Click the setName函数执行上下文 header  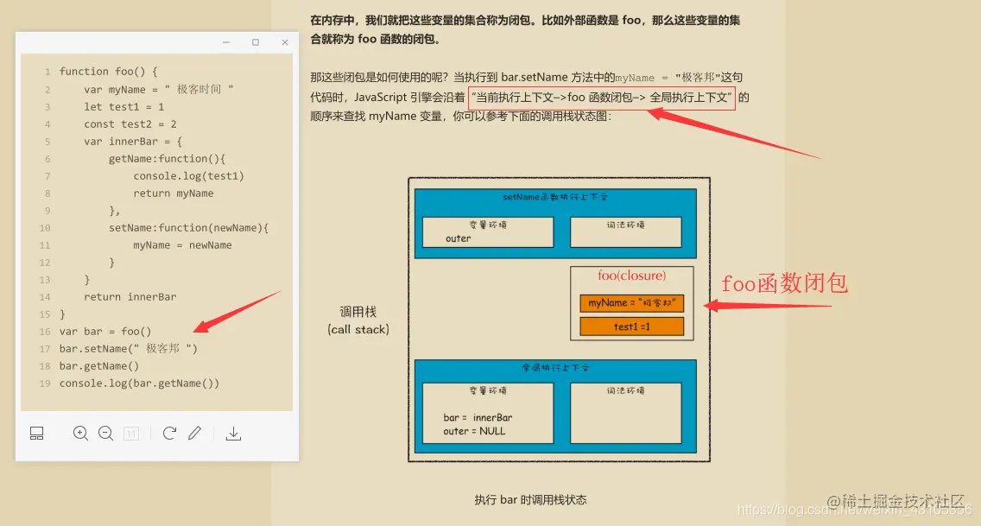pos(557,196)
